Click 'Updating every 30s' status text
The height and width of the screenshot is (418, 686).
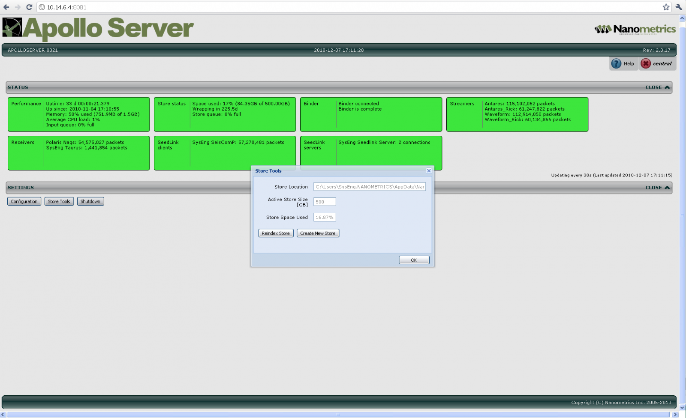point(571,175)
